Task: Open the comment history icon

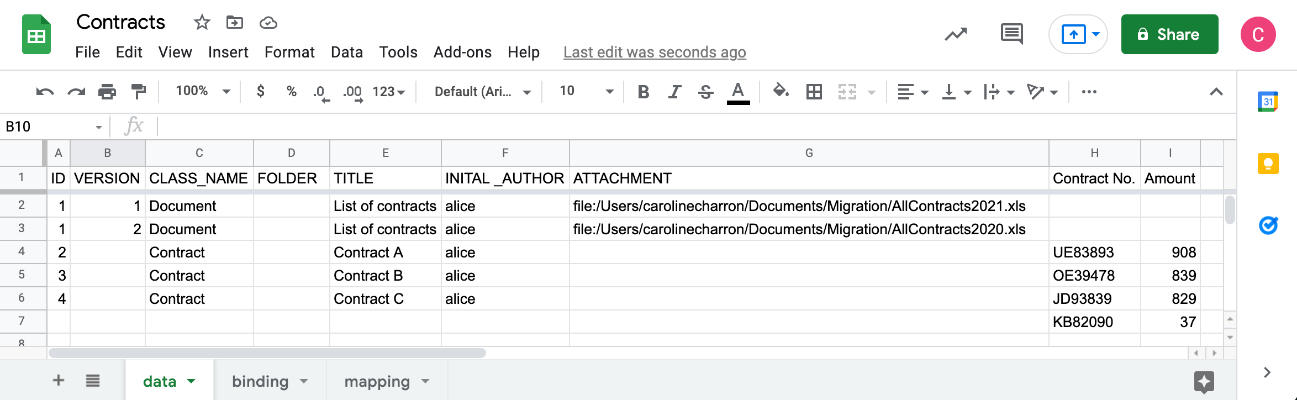Action: pos(1011,34)
